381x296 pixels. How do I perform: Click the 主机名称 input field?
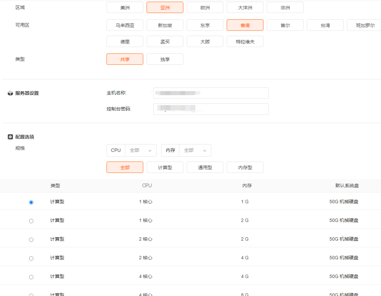[x=211, y=93]
